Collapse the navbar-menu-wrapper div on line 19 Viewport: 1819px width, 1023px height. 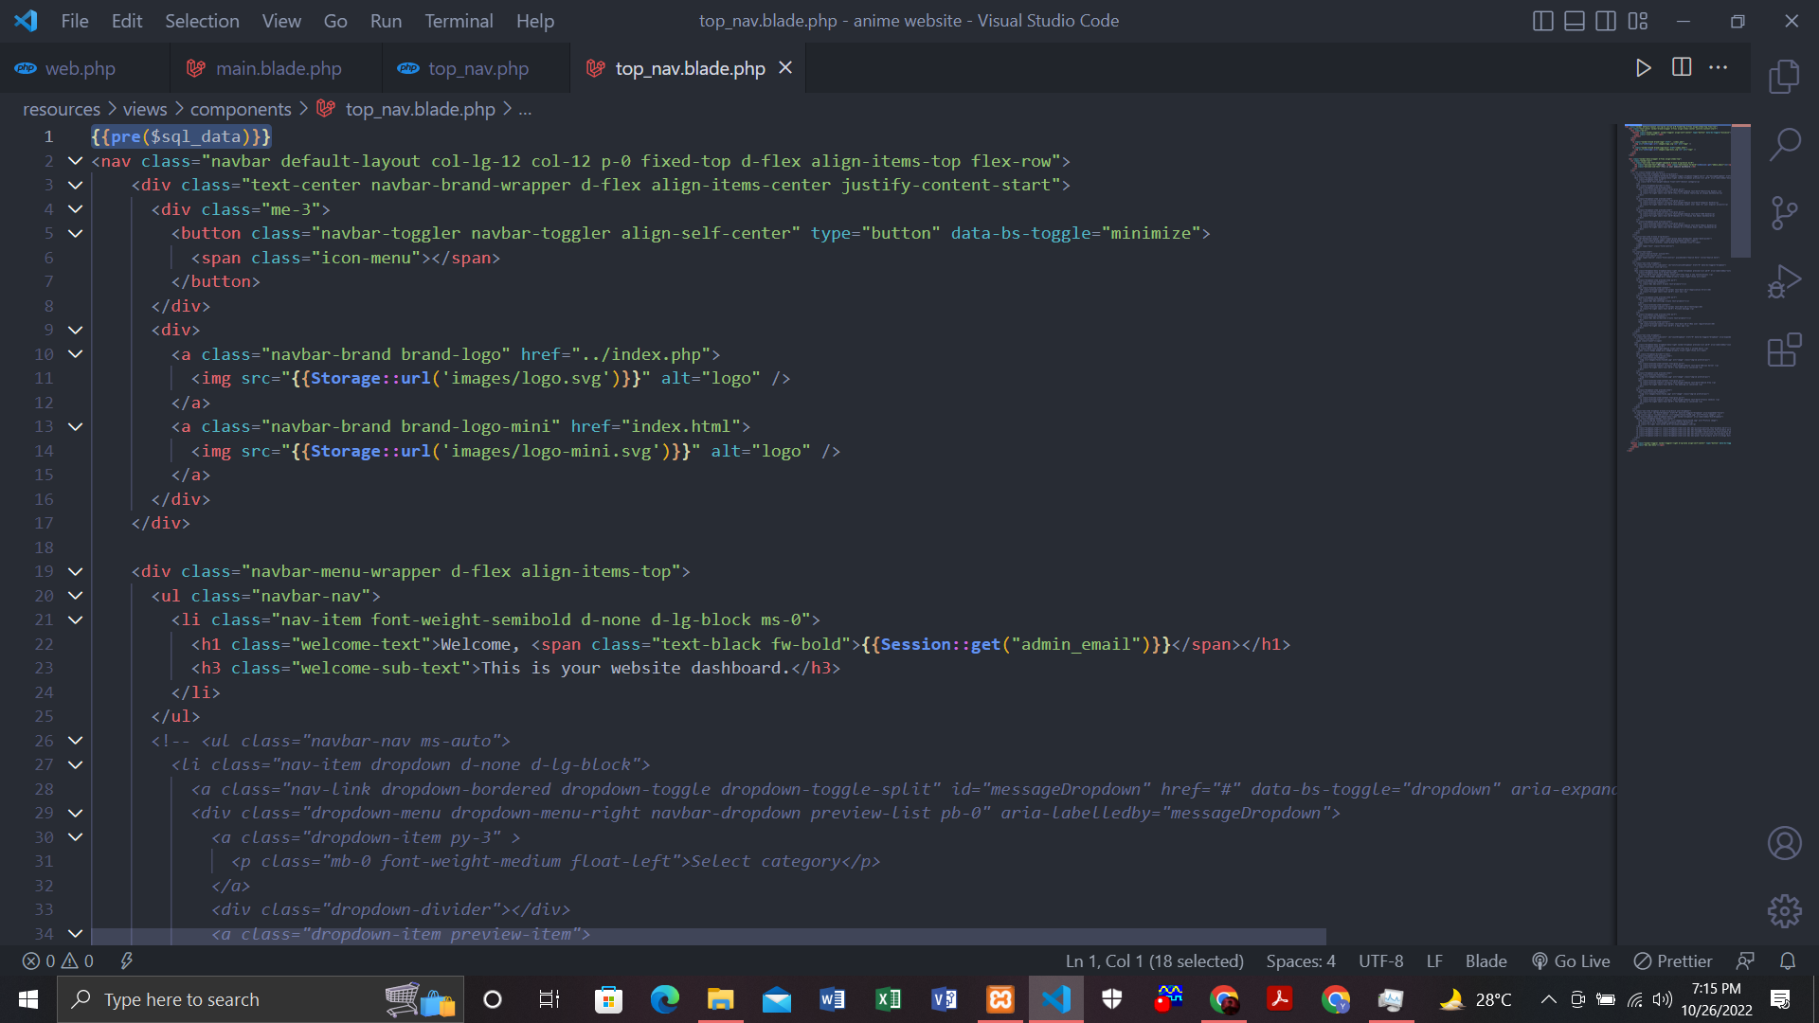75,571
